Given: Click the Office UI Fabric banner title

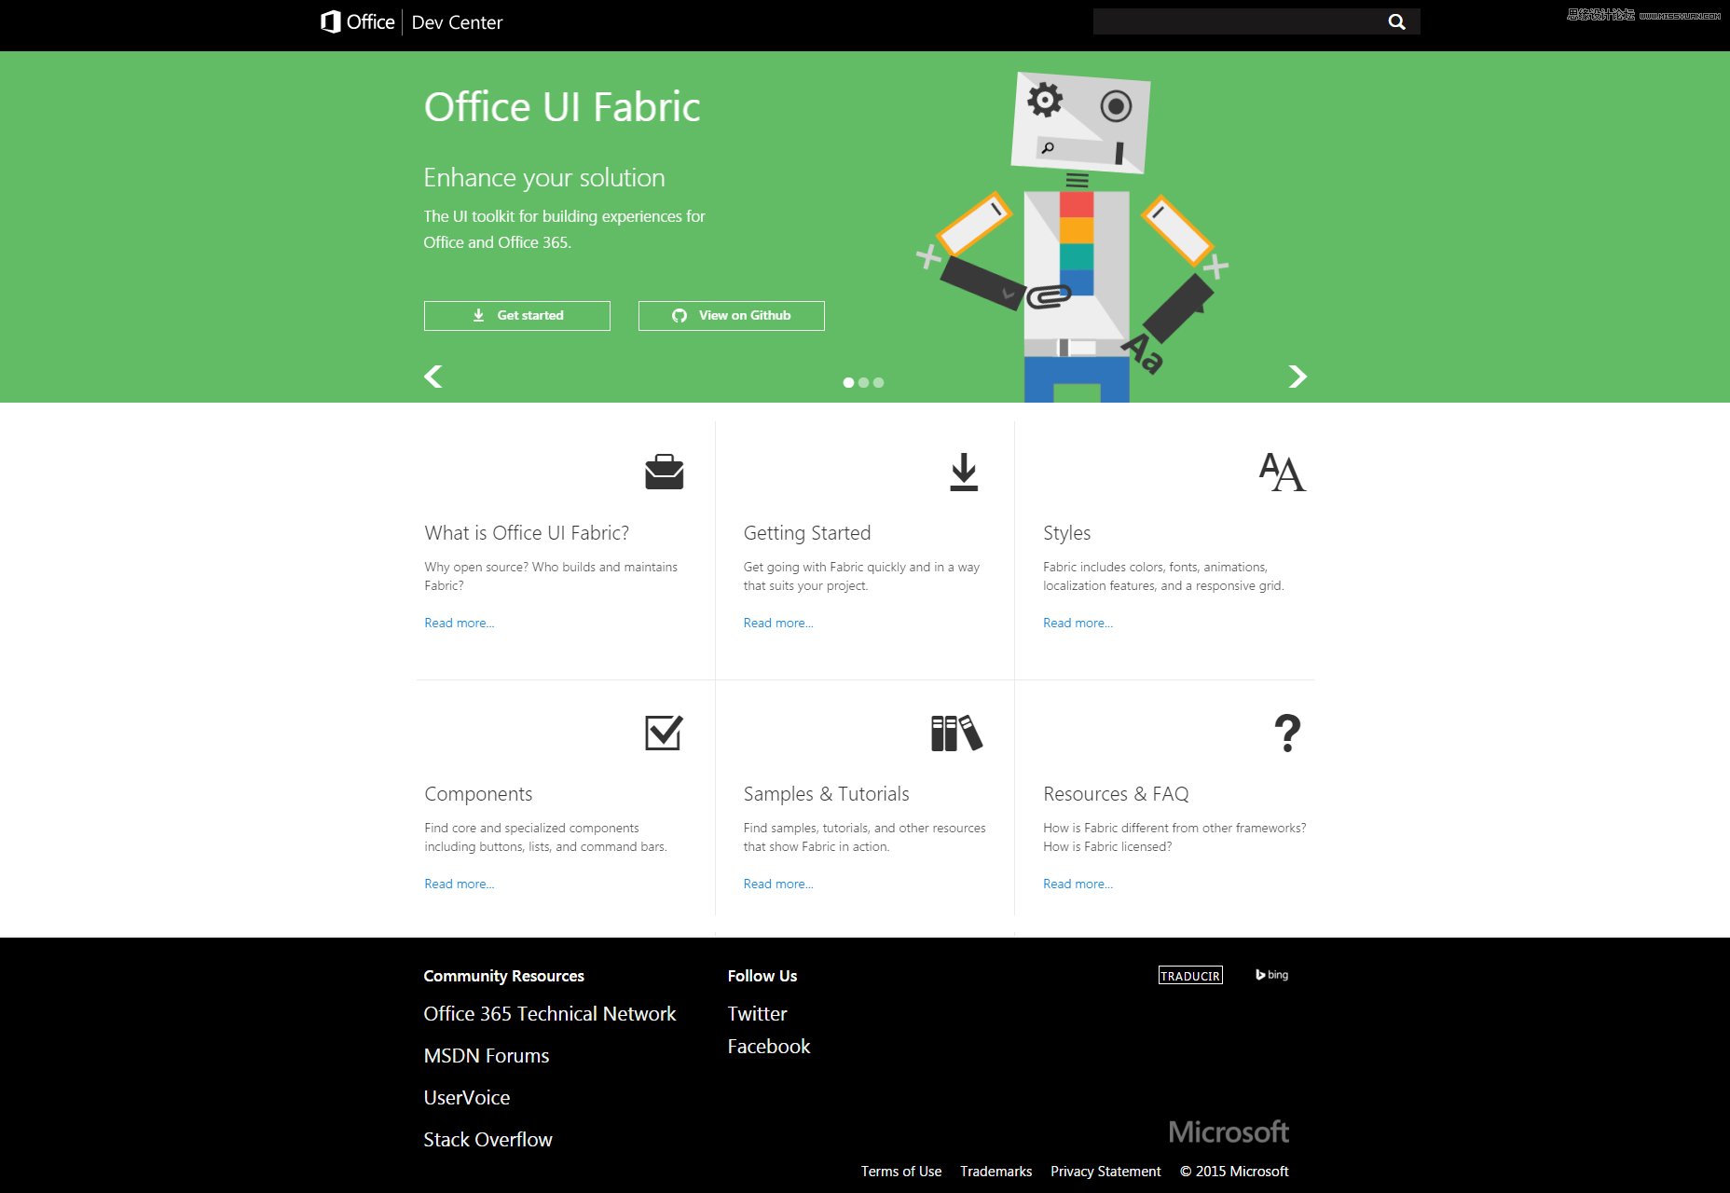Looking at the screenshot, I should coord(562,107).
